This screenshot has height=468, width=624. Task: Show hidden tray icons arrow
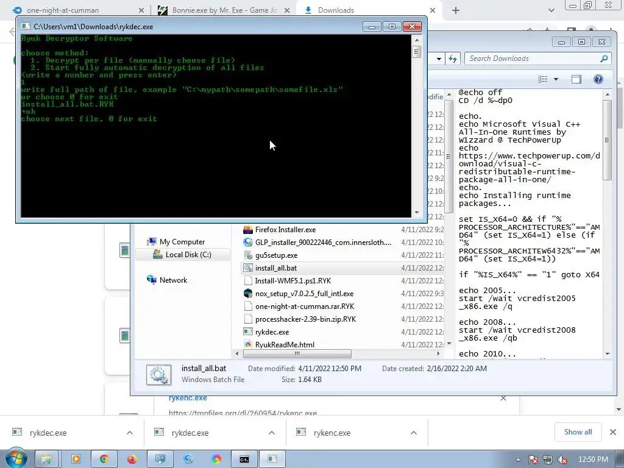point(518,460)
